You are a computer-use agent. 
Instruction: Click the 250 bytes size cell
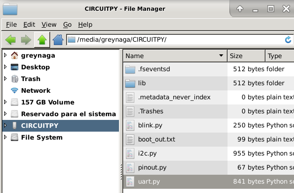click(x=249, y=125)
